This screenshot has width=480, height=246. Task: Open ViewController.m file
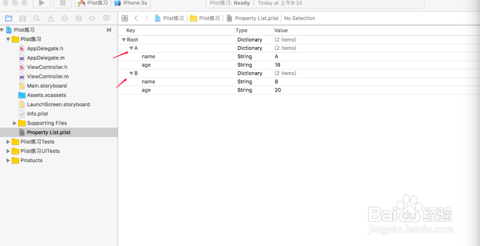click(x=48, y=77)
